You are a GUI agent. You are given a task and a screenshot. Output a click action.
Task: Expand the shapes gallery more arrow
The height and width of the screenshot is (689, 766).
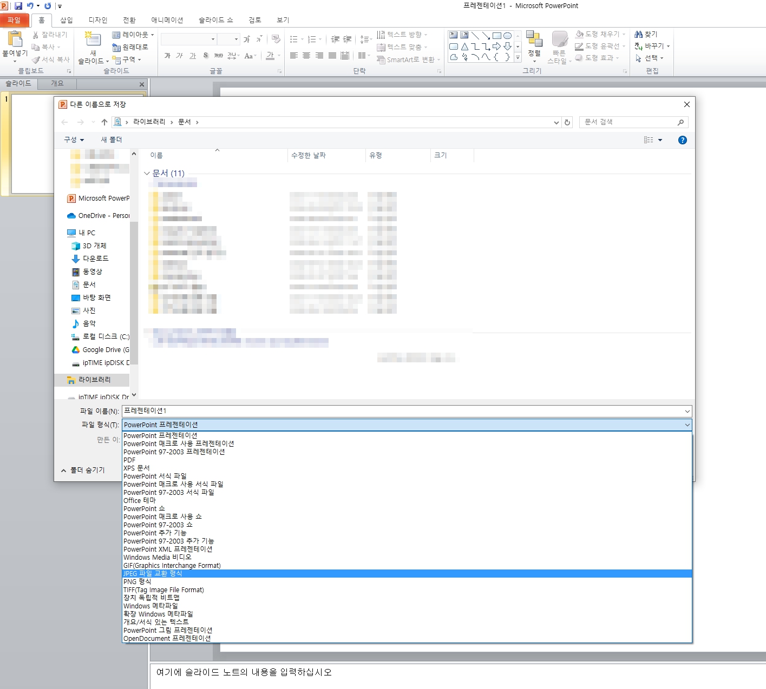(518, 57)
